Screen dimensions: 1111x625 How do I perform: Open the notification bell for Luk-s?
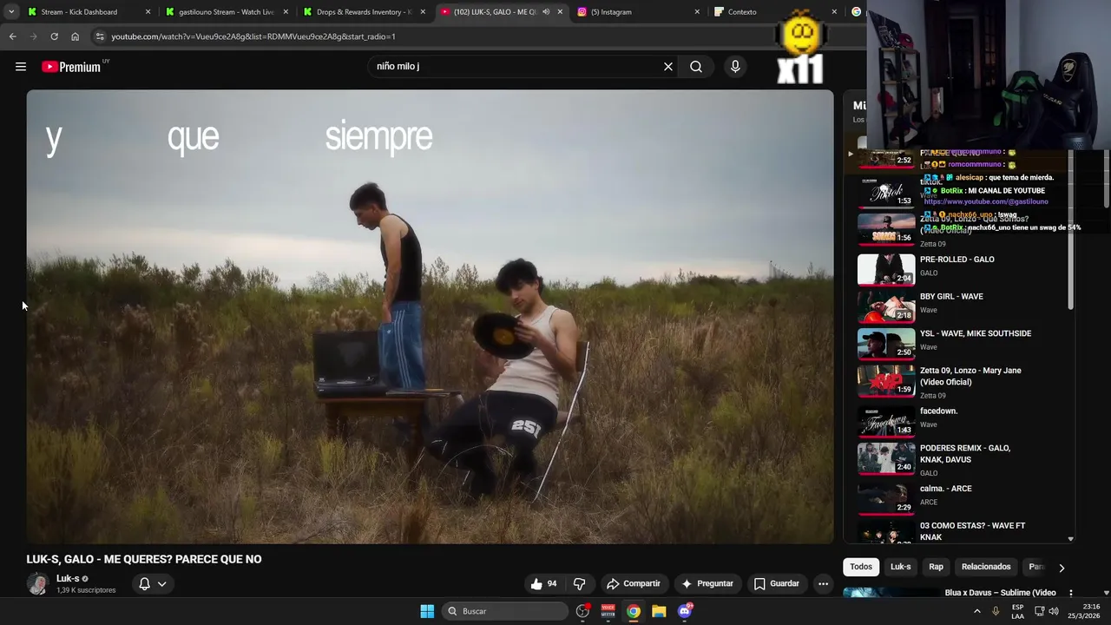(152, 583)
